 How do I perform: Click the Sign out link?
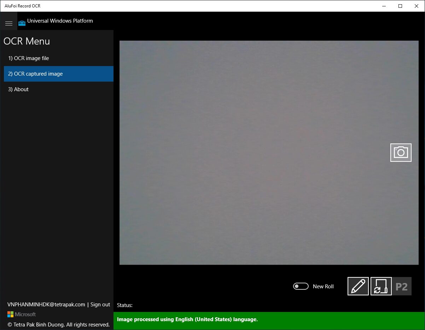[100, 305]
